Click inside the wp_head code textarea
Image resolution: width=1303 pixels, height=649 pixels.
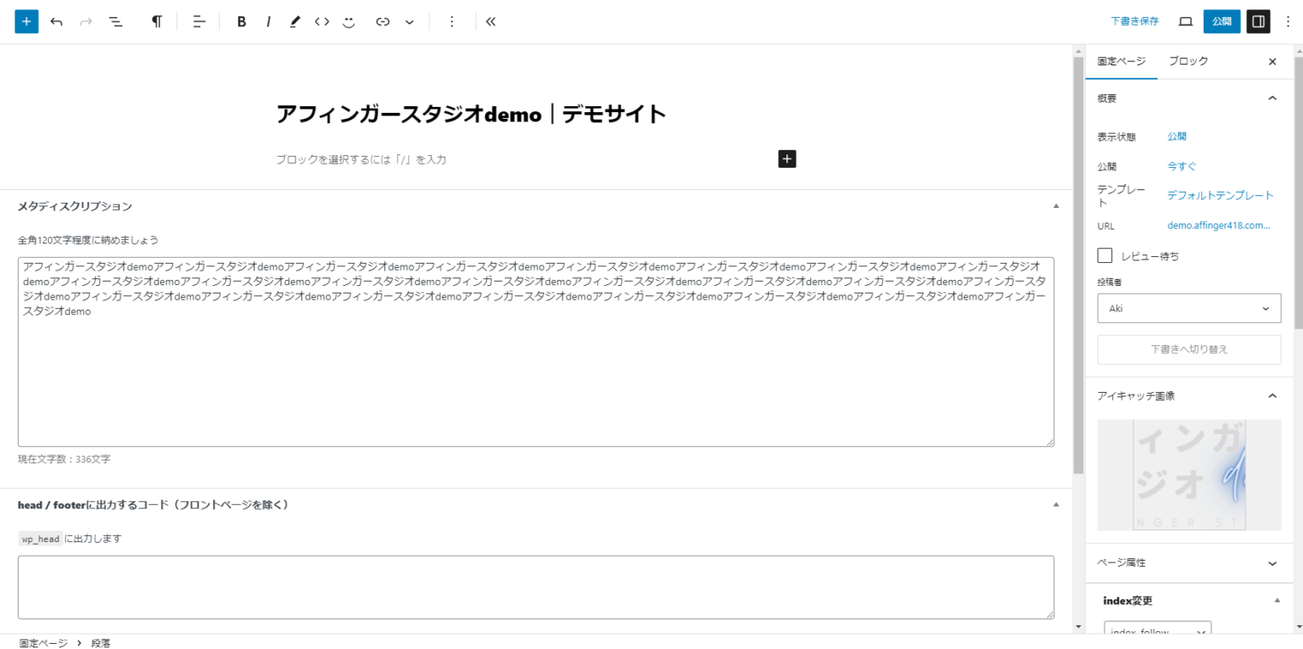535,587
